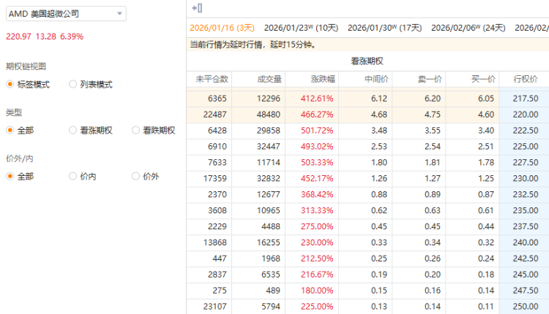Screen dimensions: 549x314
Task: Select the 列表模式 view option
Action: tap(73, 84)
